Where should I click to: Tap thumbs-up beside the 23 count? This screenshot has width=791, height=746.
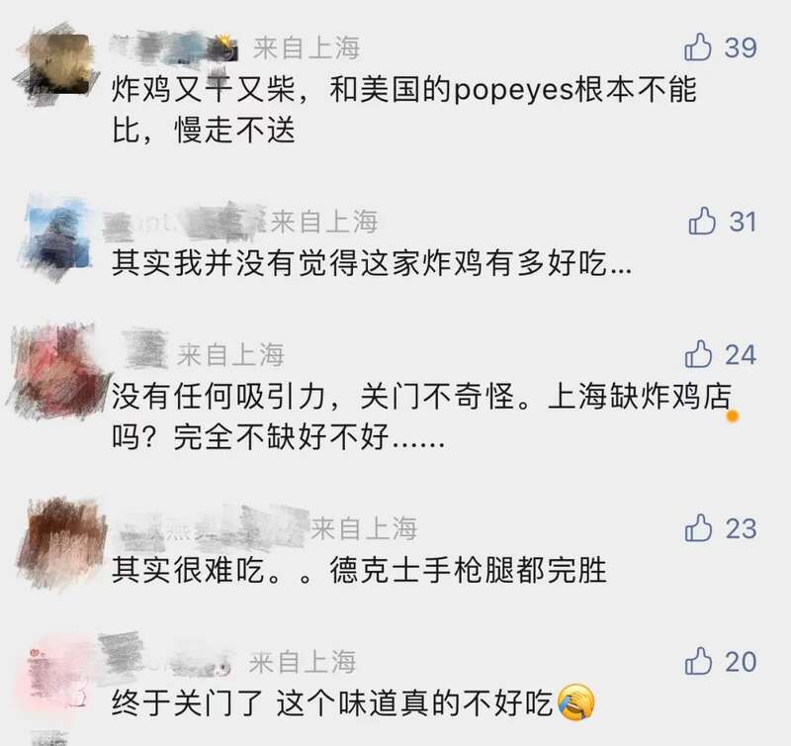[698, 528]
